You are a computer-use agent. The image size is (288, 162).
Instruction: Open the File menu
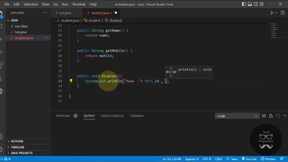pyautogui.click(x=7, y=4)
